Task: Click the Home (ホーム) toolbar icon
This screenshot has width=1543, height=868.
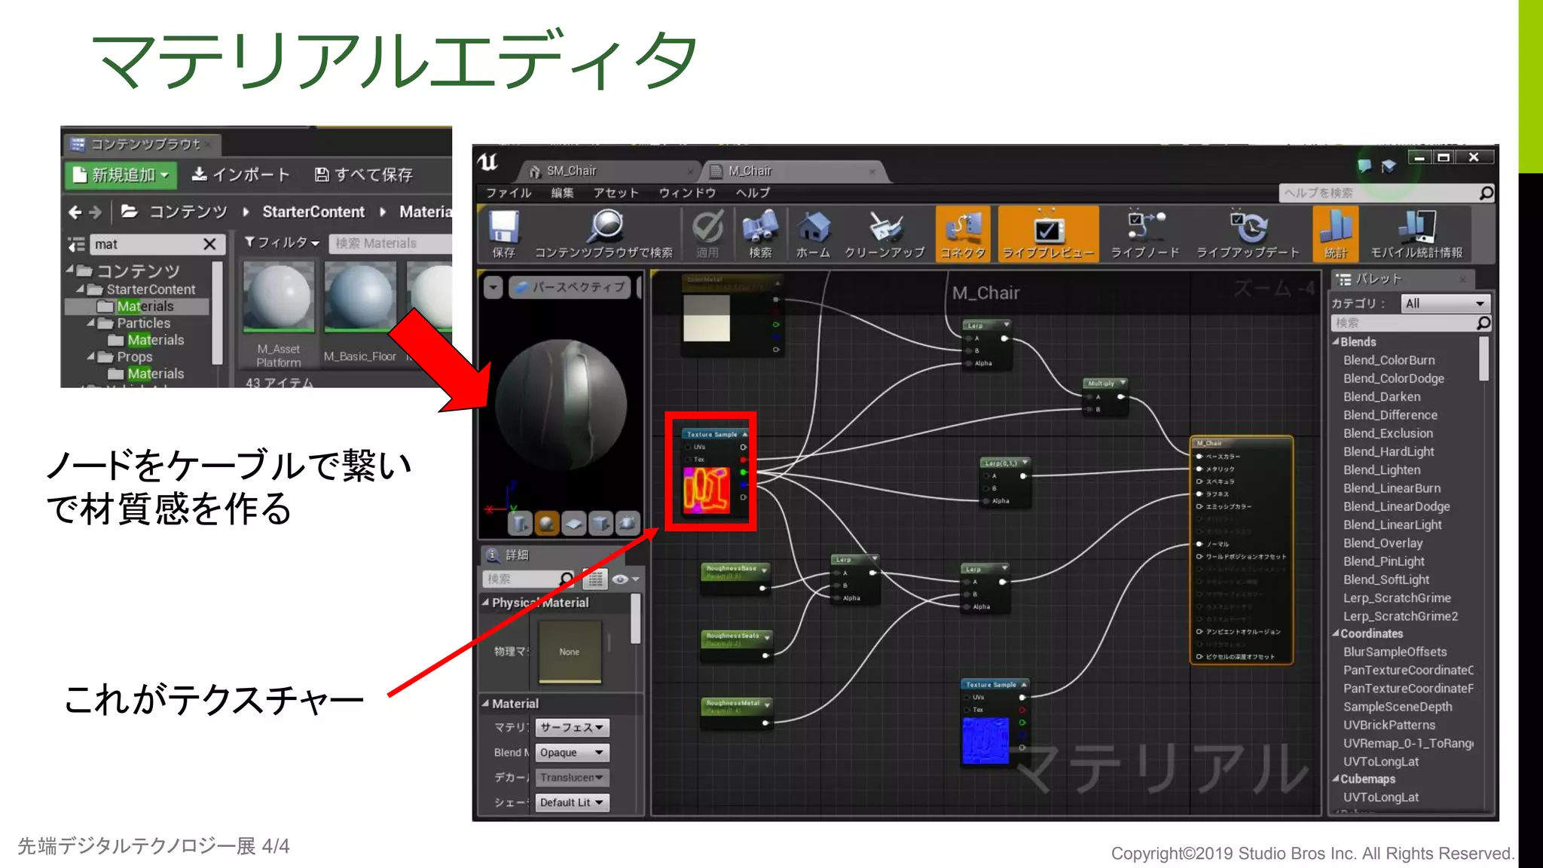Action: point(814,234)
